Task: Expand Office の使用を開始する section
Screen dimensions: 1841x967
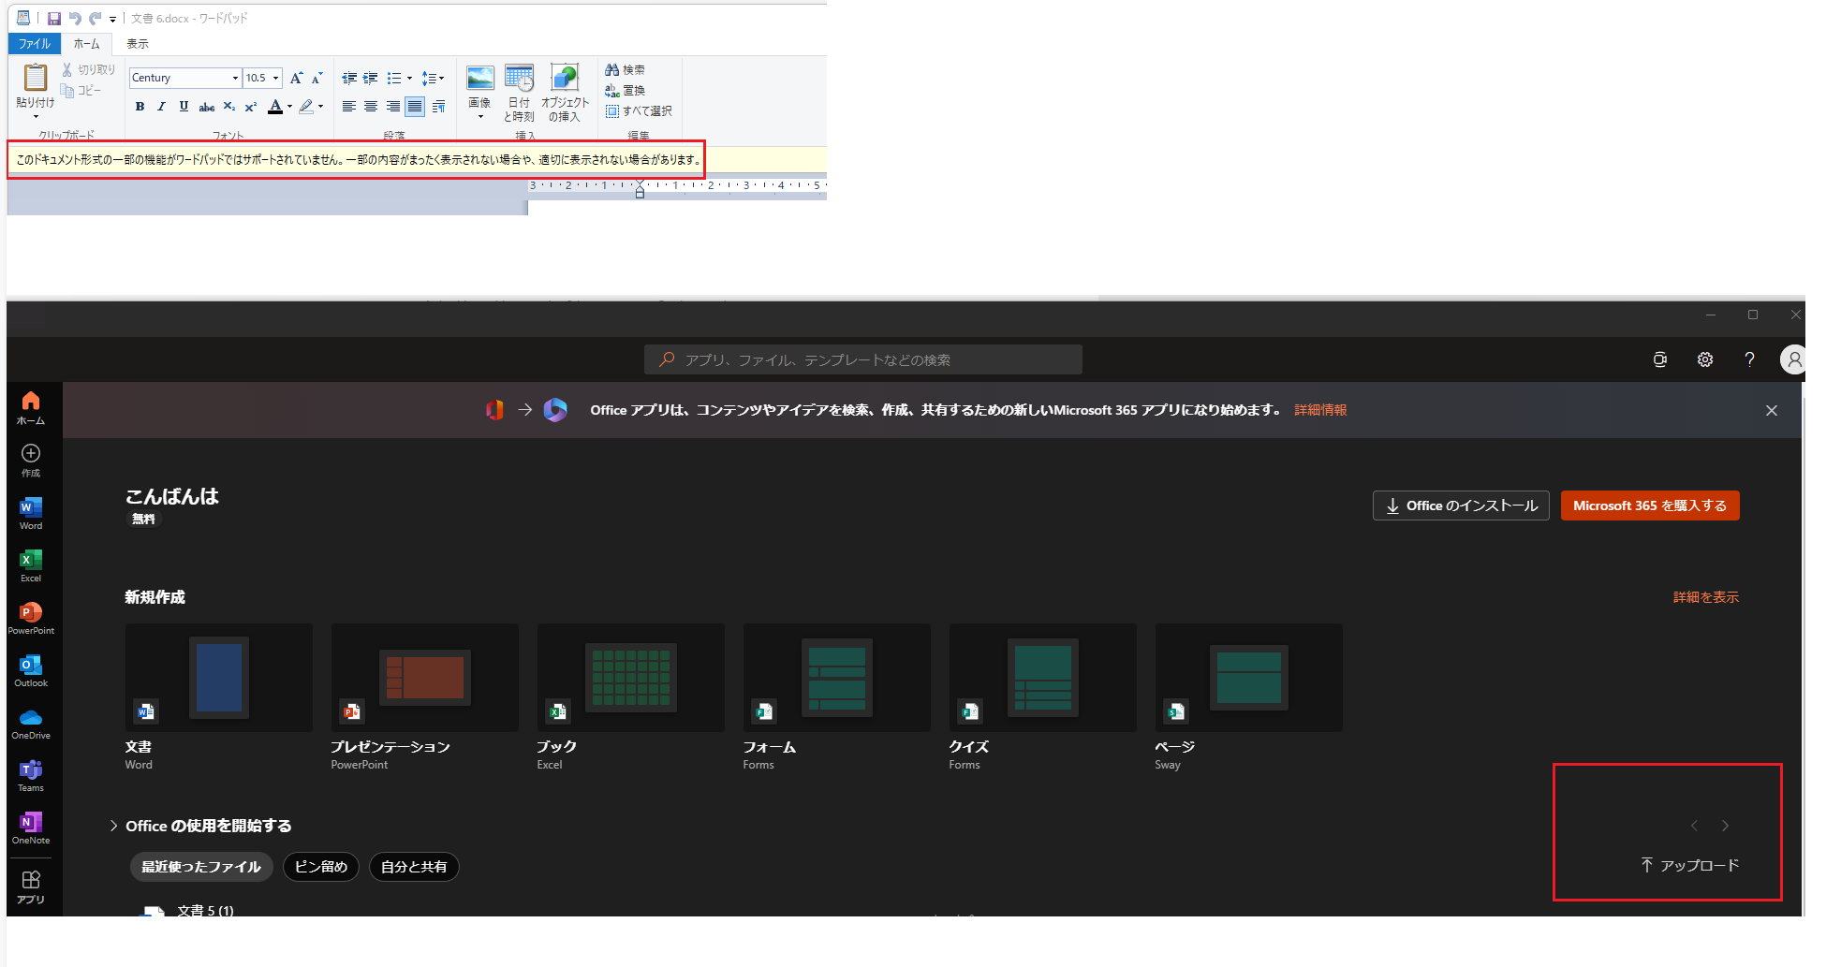Action: tap(200, 826)
